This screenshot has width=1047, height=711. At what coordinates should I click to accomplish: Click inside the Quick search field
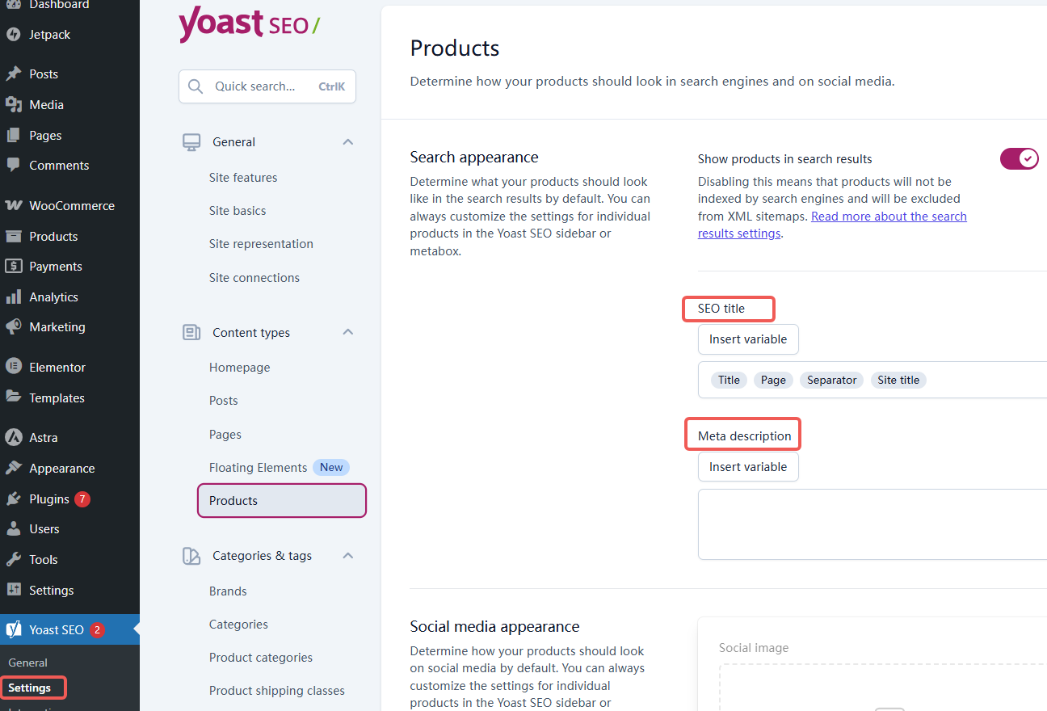click(x=267, y=86)
